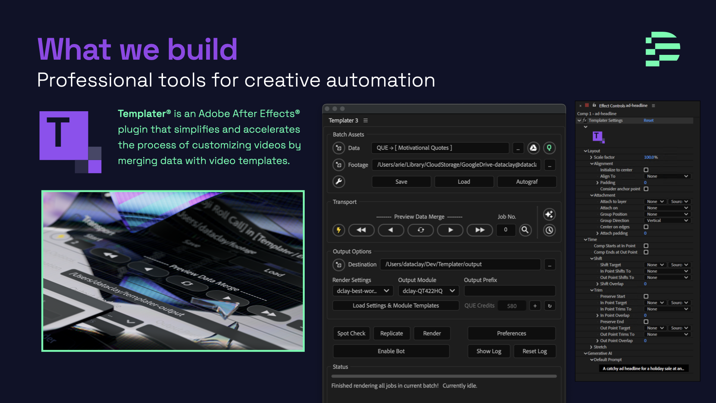
Task: Click the Load button in Batch Assets
Action: (x=464, y=182)
